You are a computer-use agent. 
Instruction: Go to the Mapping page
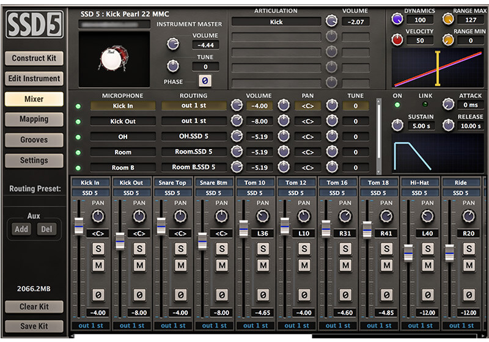tap(34, 119)
